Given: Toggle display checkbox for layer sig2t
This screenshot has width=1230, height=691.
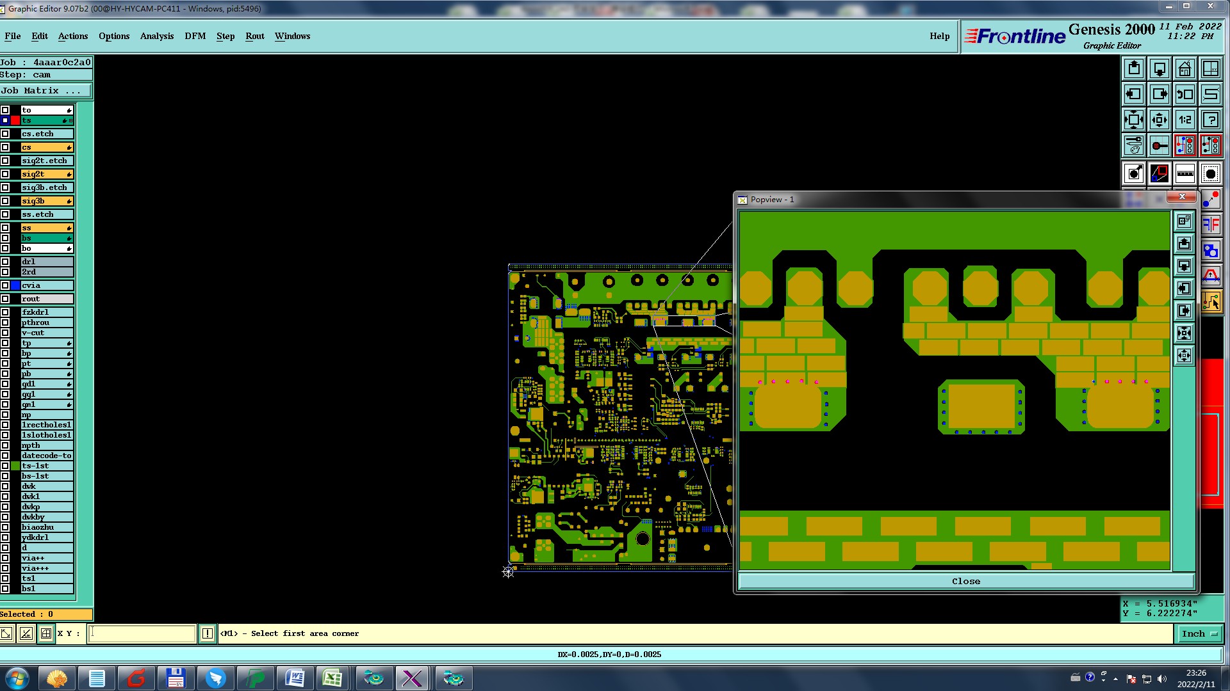Looking at the screenshot, I should point(5,174).
